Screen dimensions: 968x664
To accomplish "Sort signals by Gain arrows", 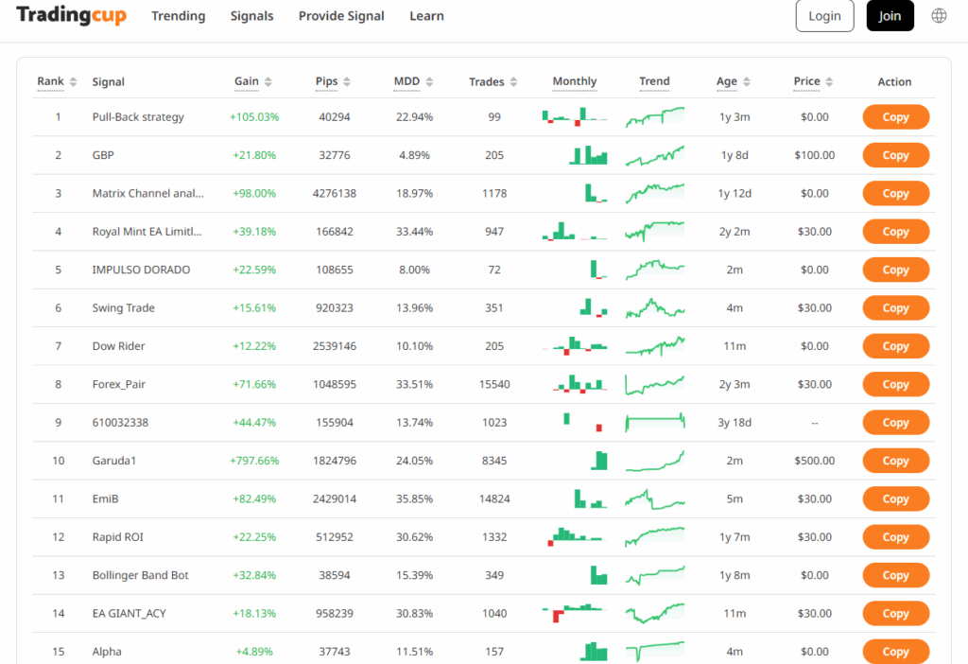I will tap(268, 82).
